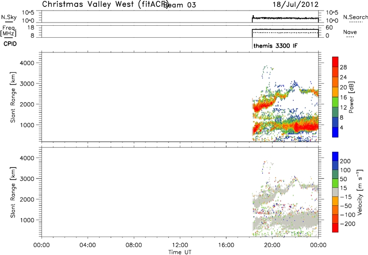The width and height of the screenshot is (368, 255).
Task: Click the 24 value on power colorbar
Action: coord(343,77)
